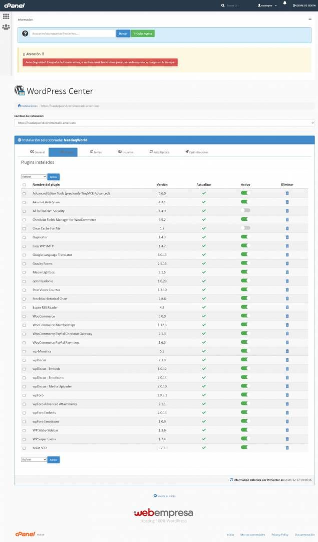
Task: Disable the Gravity Forms active toggle
Action: [x=245, y=263]
